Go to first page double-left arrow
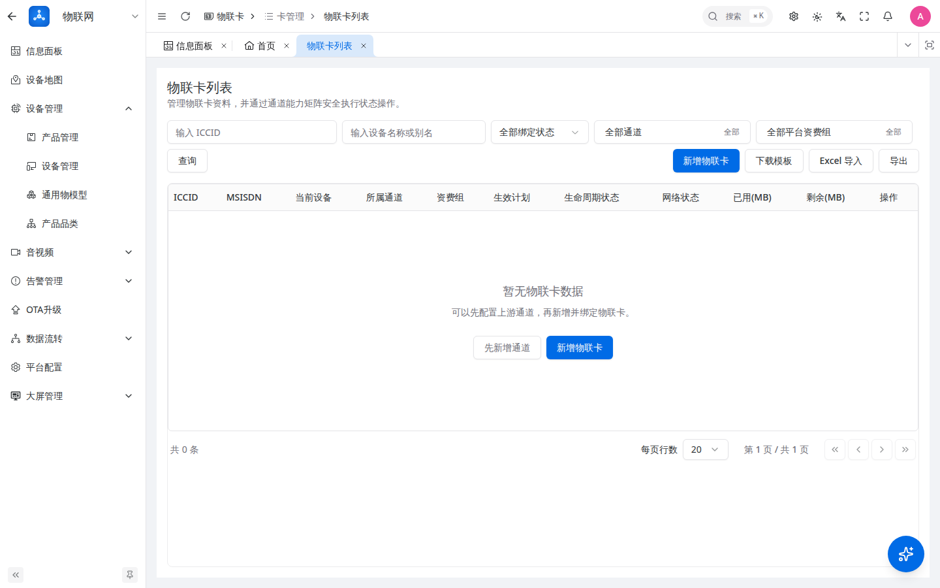Viewport: 940px width, 588px height. pos(835,449)
